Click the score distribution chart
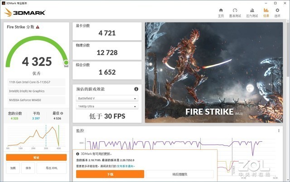The image size is (290, 182). [x=36, y=137]
